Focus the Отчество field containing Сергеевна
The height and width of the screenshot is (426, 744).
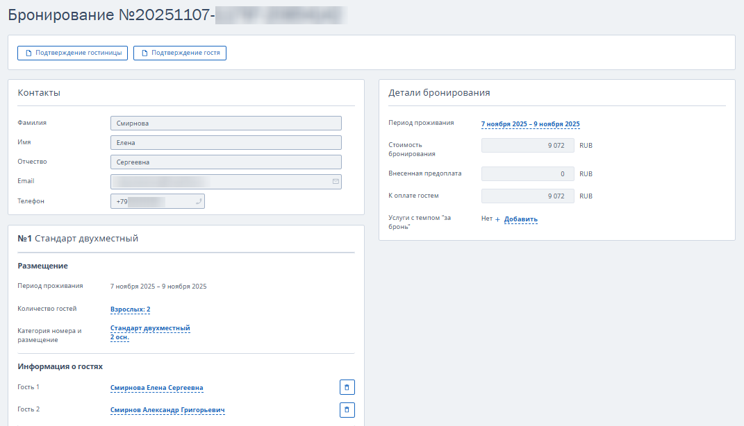(x=226, y=162)
